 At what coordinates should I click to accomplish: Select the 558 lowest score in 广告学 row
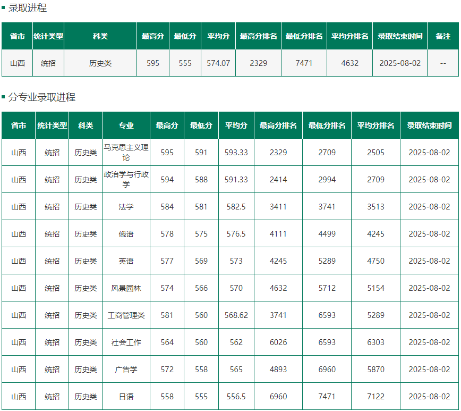(201, 370)
